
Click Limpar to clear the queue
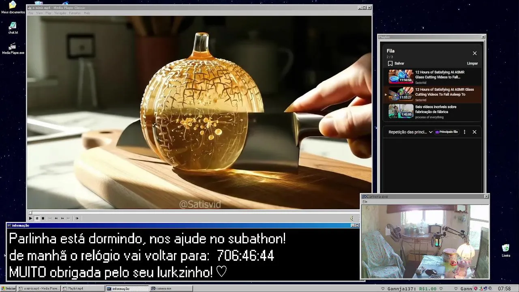pos(472,63)
